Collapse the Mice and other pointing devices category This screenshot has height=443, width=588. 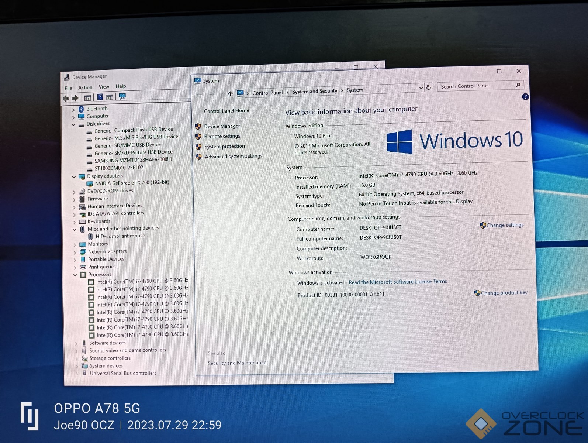click(x=75, y=230)
